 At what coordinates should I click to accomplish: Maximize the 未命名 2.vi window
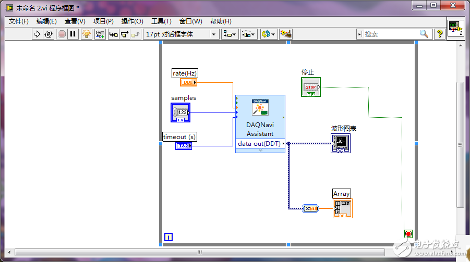(433, 6)
